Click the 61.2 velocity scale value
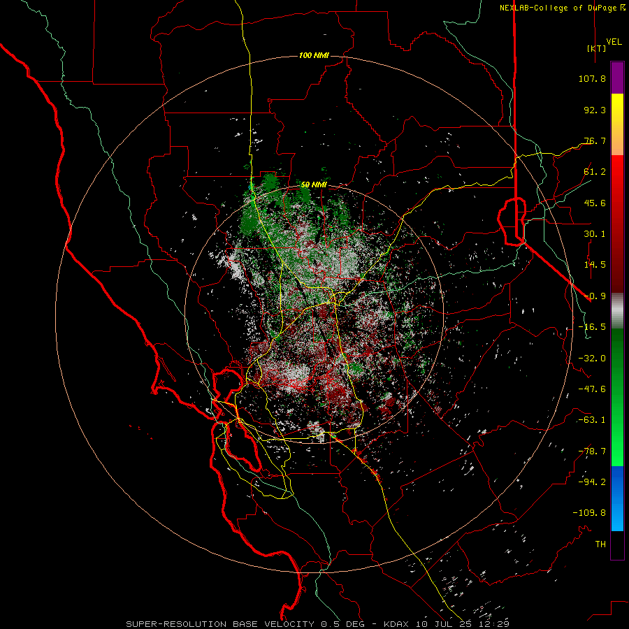 click(595, 172)
